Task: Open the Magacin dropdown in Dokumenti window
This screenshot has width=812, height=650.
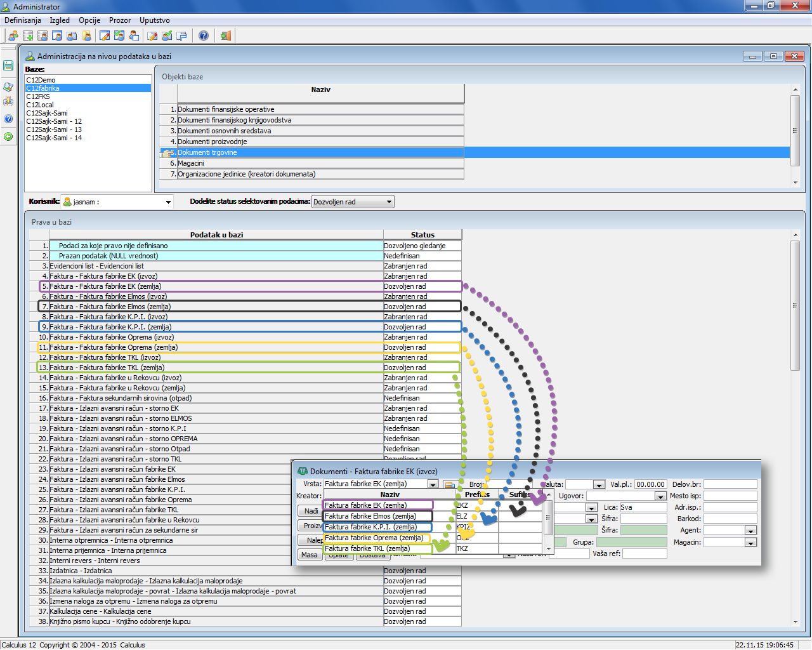Action: pos(750,543)
